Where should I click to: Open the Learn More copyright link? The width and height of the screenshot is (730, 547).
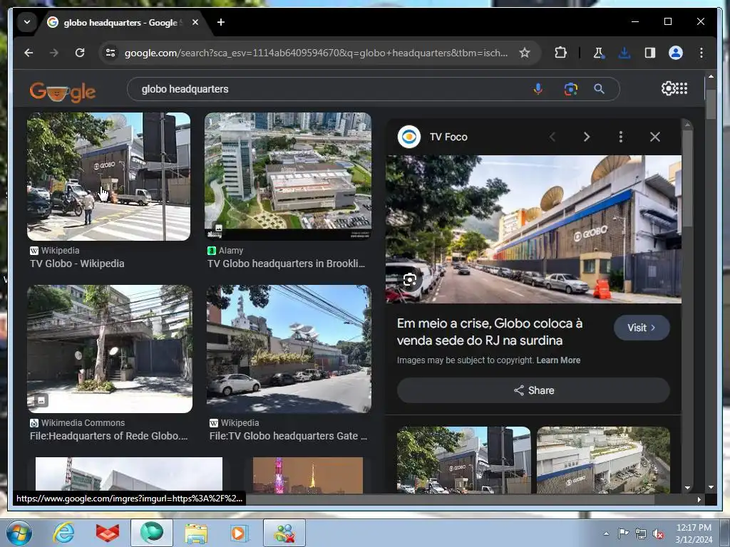pyautogui.click(x=558, y=360)
